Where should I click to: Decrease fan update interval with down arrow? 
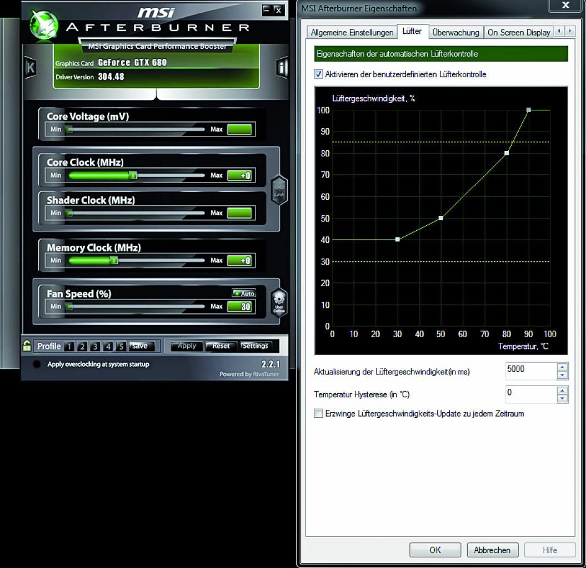click(562, 375)
